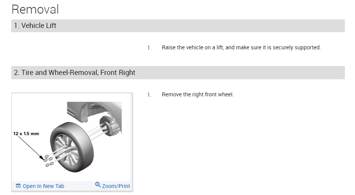Viewport: 355px width, 195px height.
Task: Click the lug nuts in the diagram
Action: coord(48,160)
